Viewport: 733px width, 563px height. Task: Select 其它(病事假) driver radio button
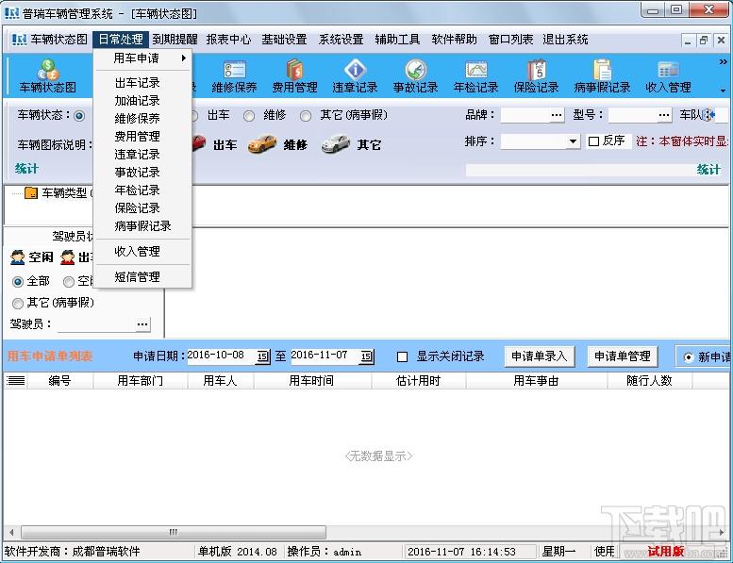pyautogui.click(x=18, y=304)
